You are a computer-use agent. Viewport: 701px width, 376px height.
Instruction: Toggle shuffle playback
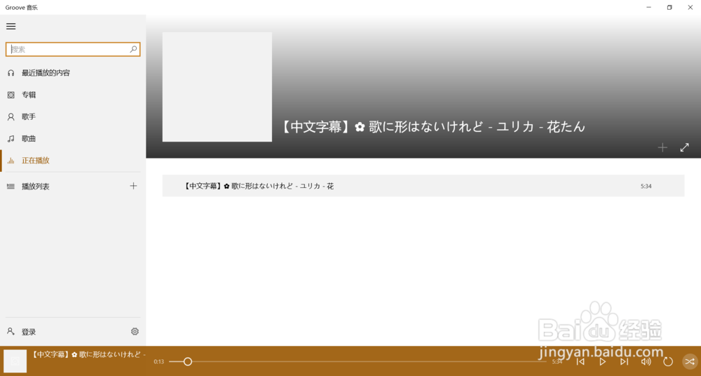(x=690, y=361)
